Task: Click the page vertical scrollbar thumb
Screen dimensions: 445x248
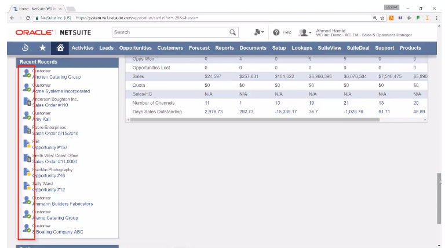Action: tap(439, 198)
